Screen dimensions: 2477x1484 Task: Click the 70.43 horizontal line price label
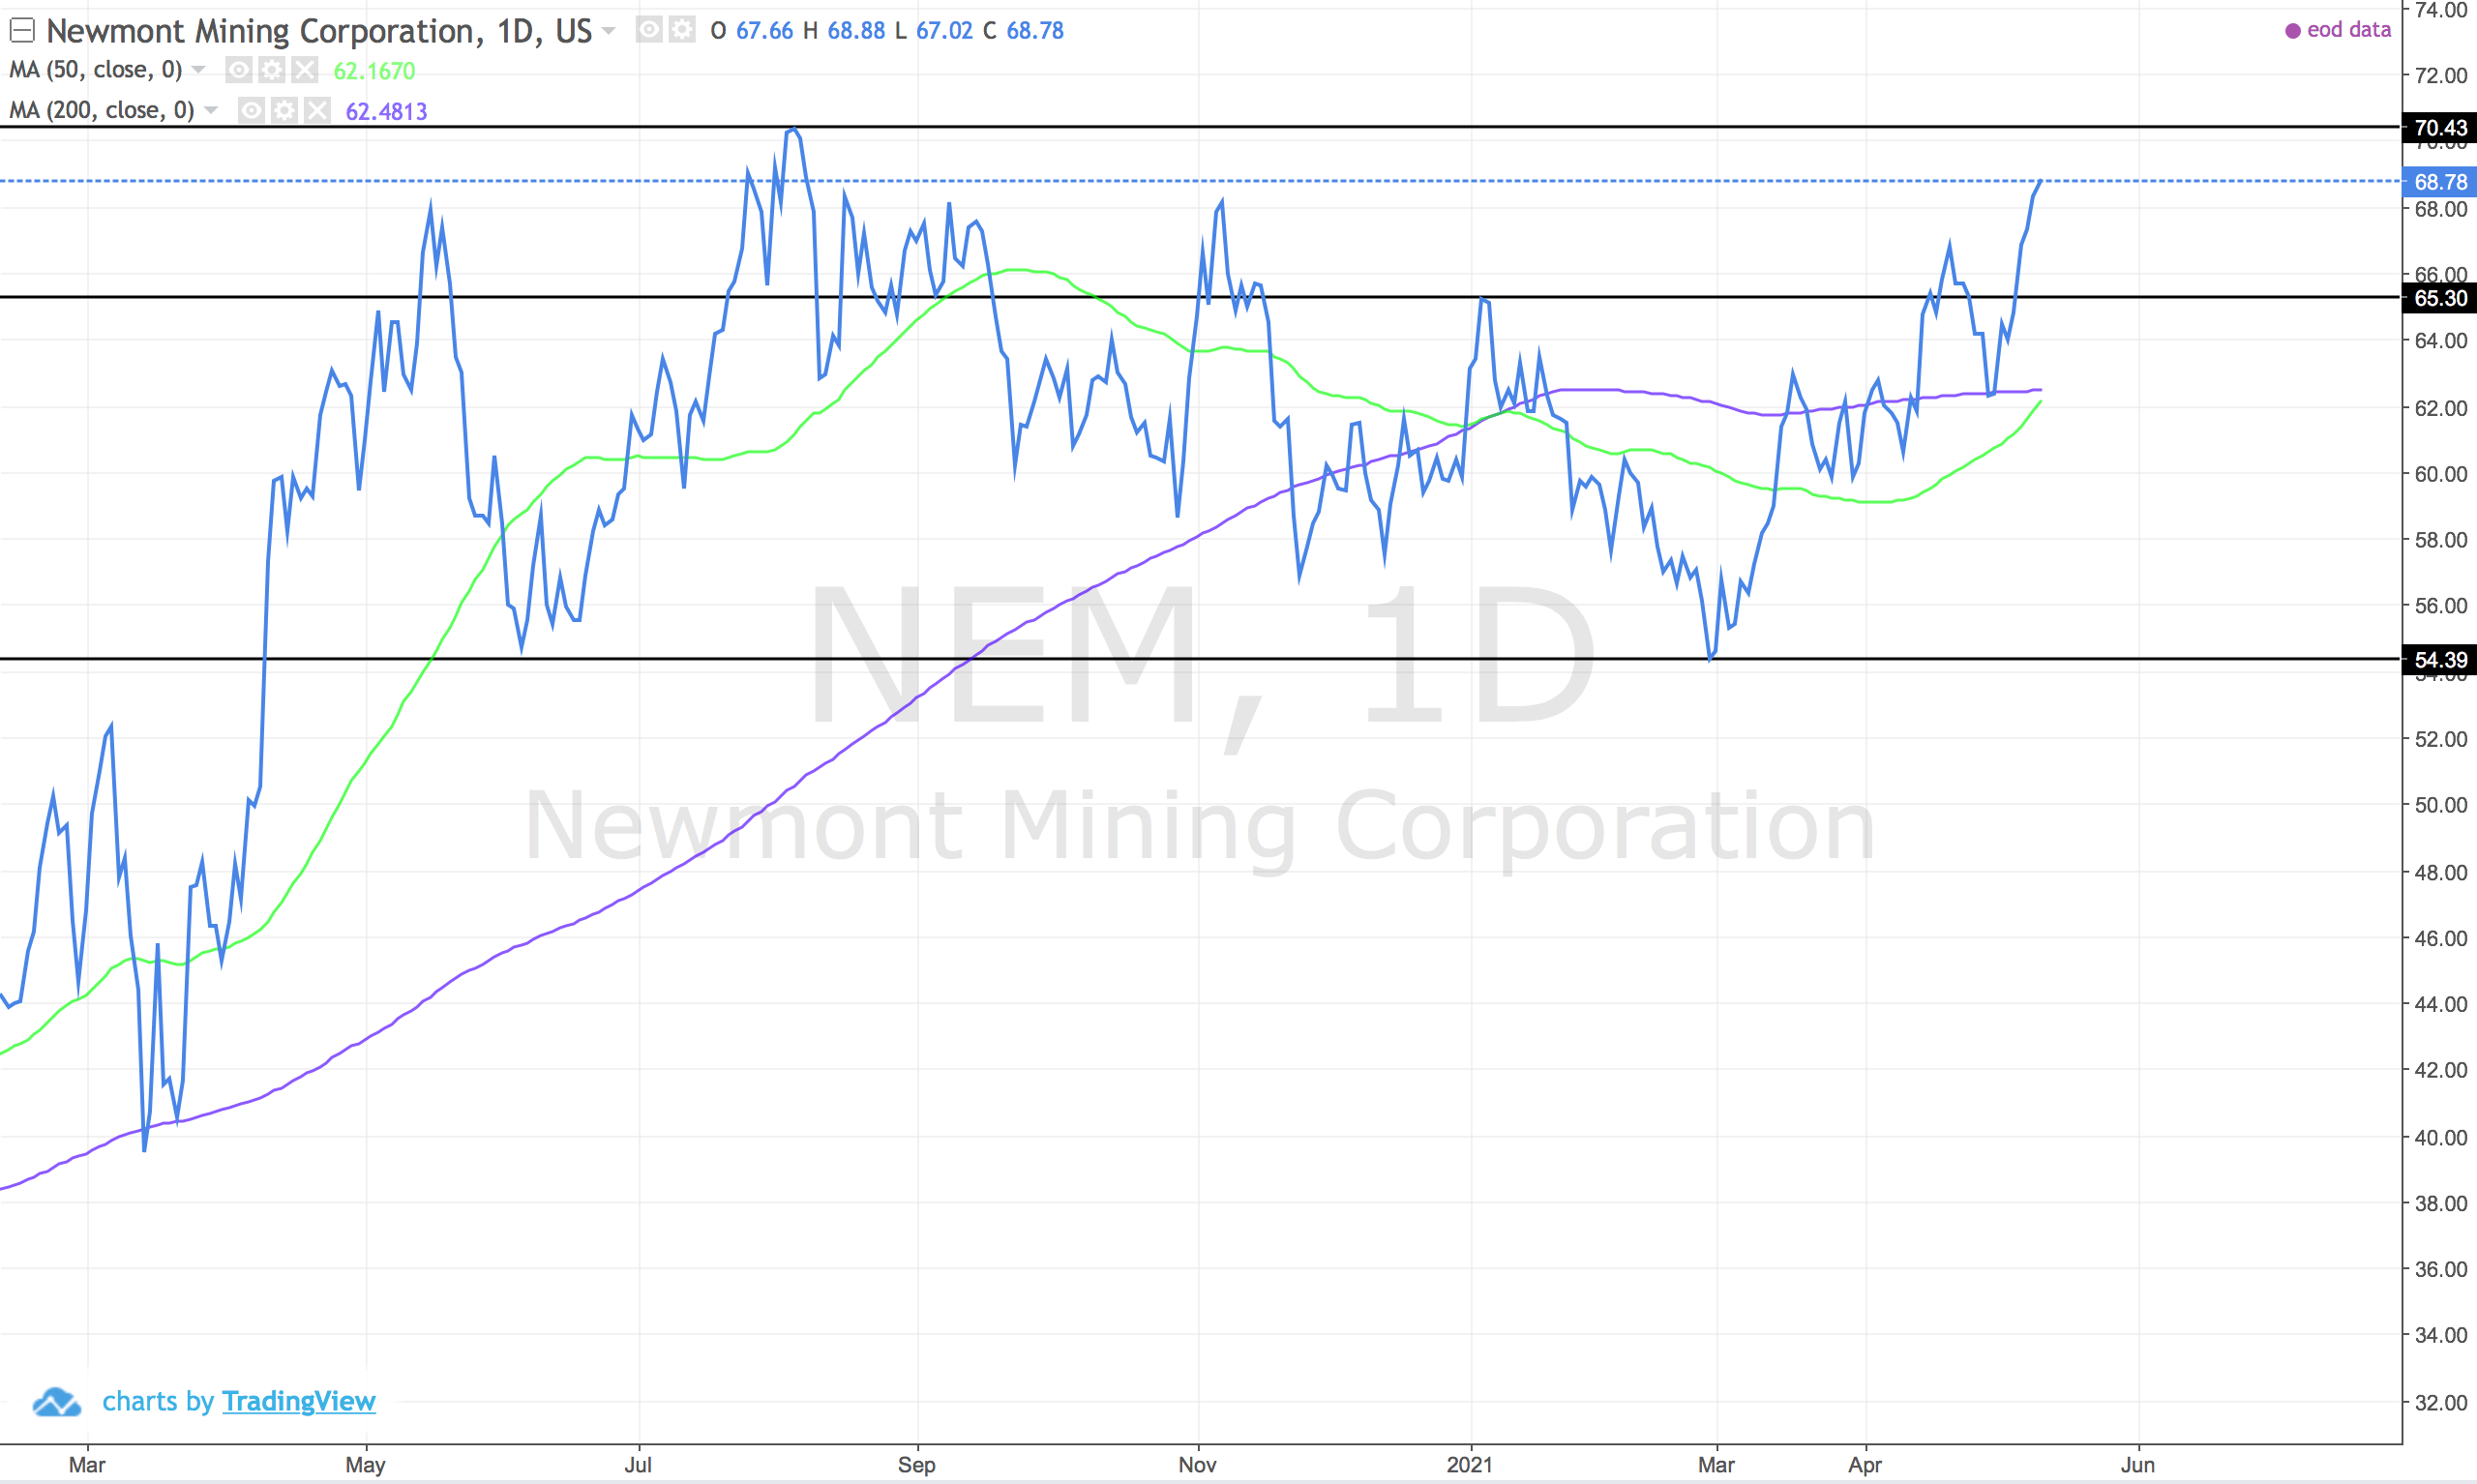[x=2439, y=128]
